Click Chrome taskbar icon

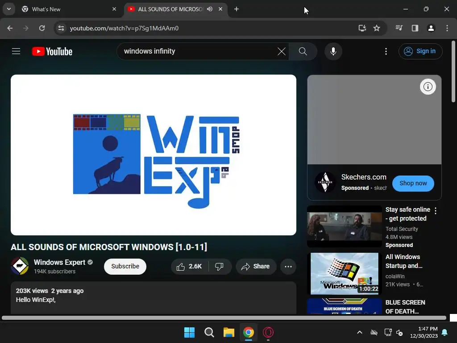(x=248, y=332)
